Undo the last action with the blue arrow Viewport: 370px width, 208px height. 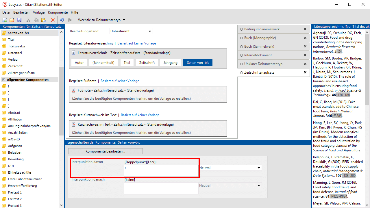[x=62, y=20]
